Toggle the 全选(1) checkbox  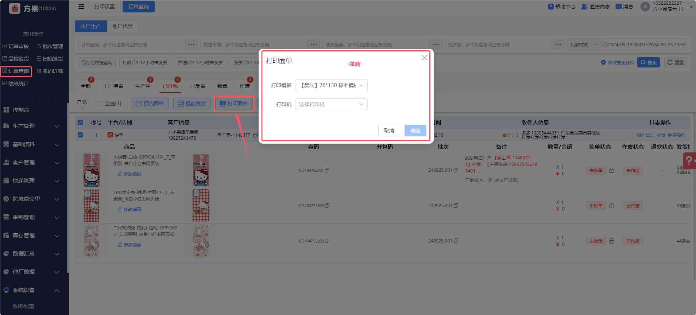[99, 104]
